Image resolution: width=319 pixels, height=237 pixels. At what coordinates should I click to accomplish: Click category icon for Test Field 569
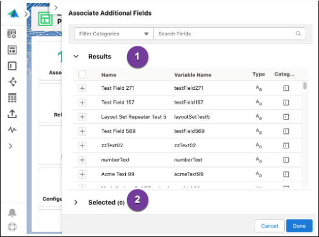tap(286, 131)
